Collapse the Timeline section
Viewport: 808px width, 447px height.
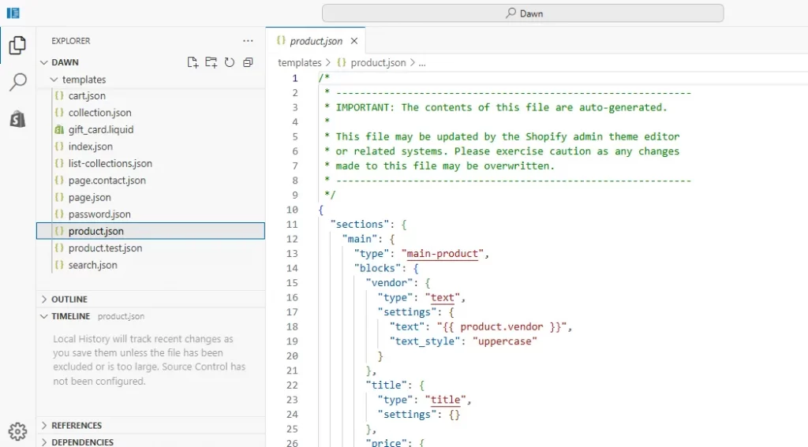pos(70,316)
